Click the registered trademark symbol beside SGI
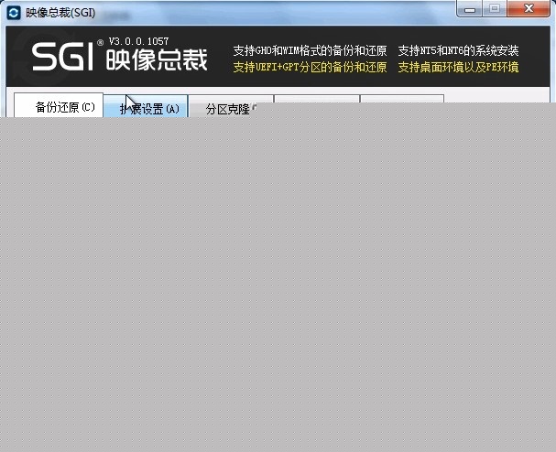 tap(99, 43)
